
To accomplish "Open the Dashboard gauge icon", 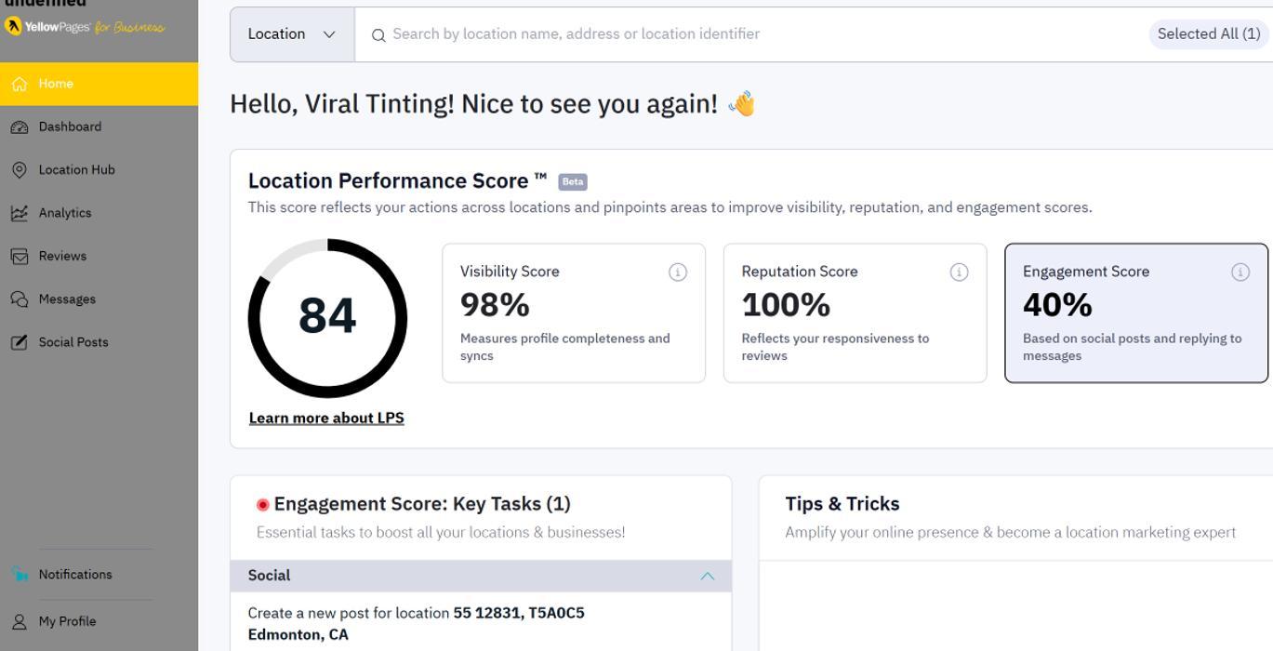I will (20, 127).
